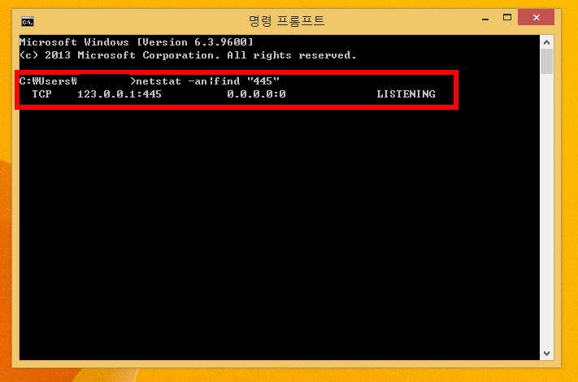Click the 명령 프롬프트 title text
This screenshot has height=382, width=578.
click(286, 20)
